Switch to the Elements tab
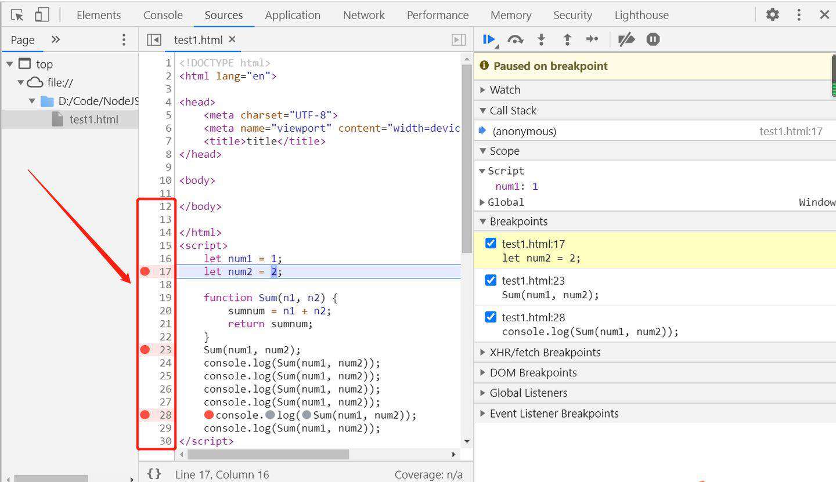This screenshot has height=482, width=836. click(x=99, y=15)
